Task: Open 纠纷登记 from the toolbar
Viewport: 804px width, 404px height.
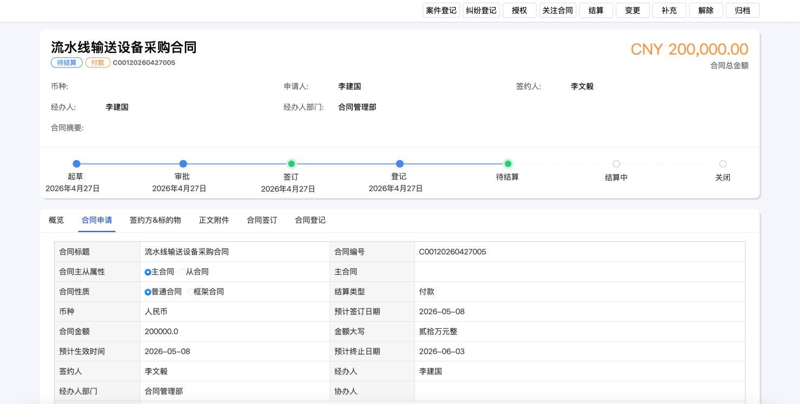Action: click(x=481, y=10)
